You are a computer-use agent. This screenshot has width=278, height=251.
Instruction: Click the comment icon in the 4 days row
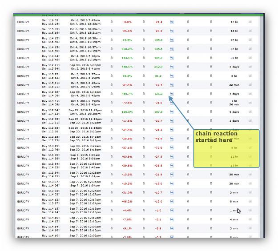250,94
